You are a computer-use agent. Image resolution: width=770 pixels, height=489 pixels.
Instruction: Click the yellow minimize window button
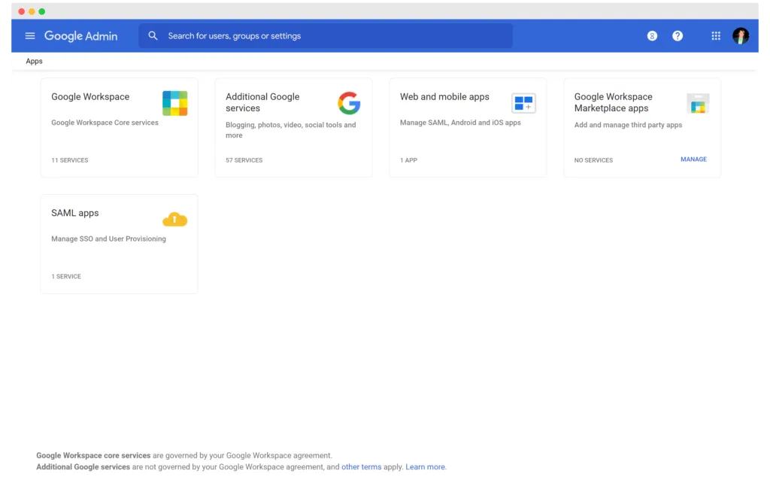tap(32, 11)
